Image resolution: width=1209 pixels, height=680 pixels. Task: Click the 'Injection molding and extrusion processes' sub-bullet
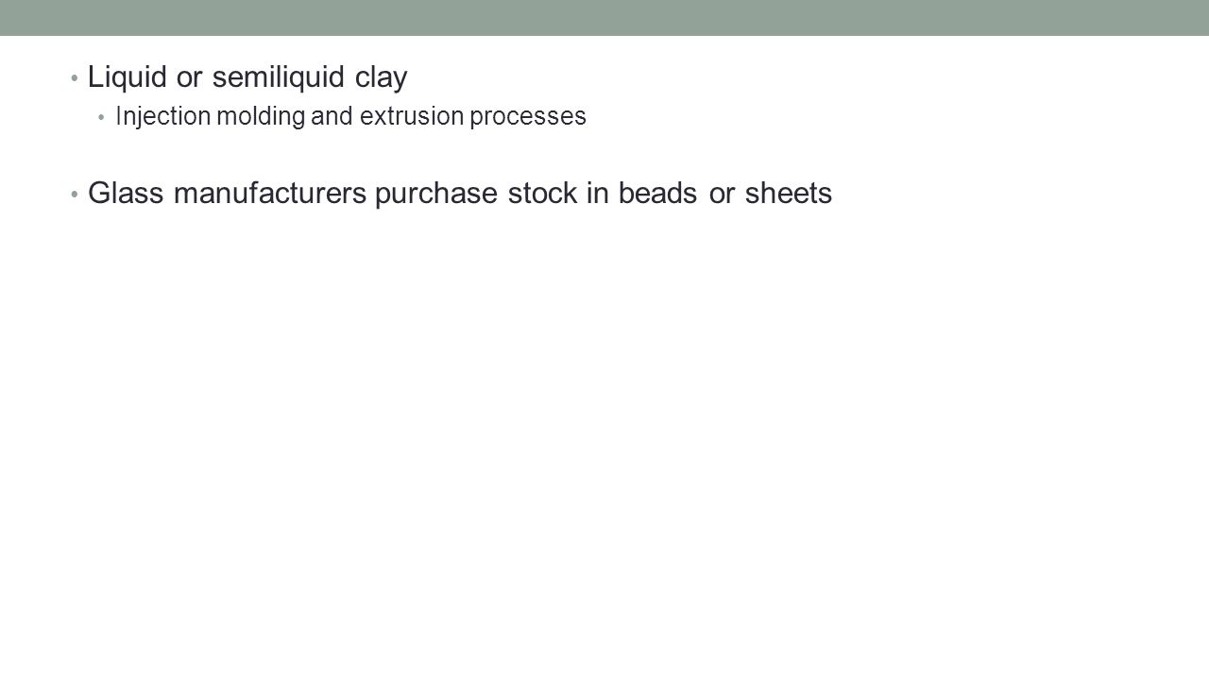click(x=350, y=117)
